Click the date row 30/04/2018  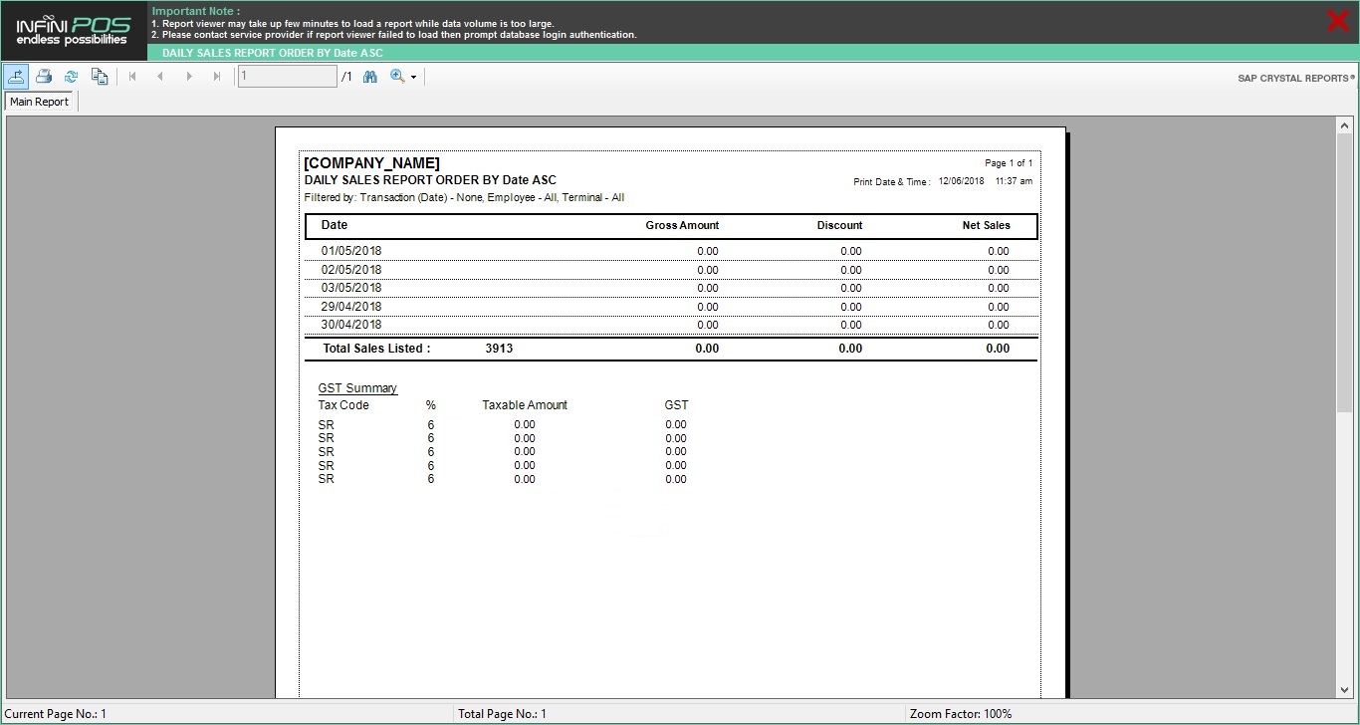(671, 325)
